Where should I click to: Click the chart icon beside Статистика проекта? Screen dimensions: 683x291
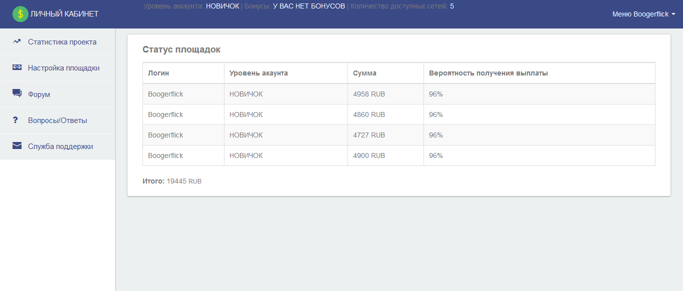pos(17,41)
